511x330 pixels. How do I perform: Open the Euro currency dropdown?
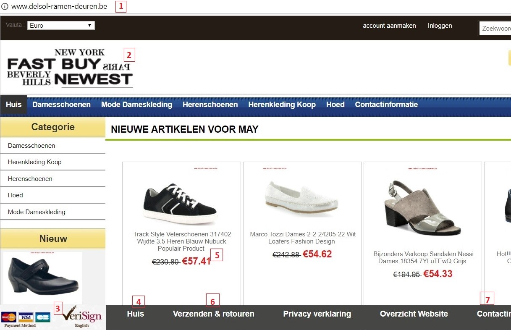pos(61,25)
